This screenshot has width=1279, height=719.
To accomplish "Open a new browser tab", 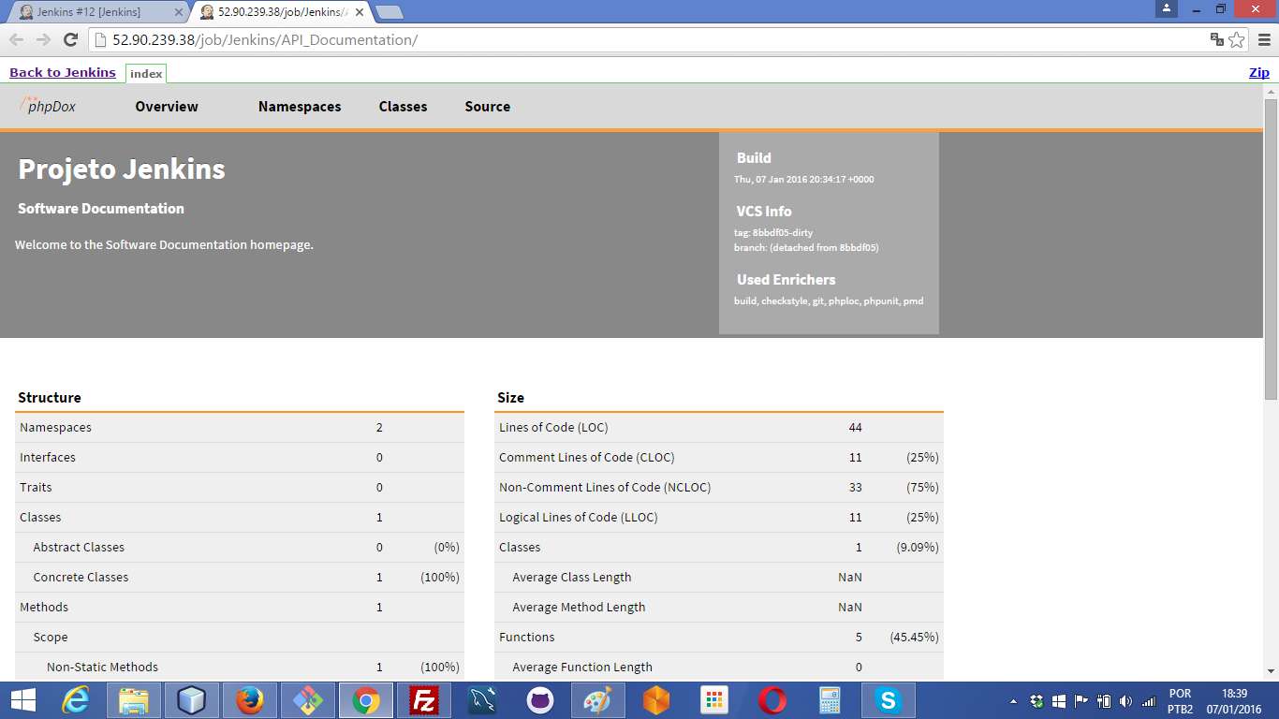I will pyautogui.click(x=390, y=12).
